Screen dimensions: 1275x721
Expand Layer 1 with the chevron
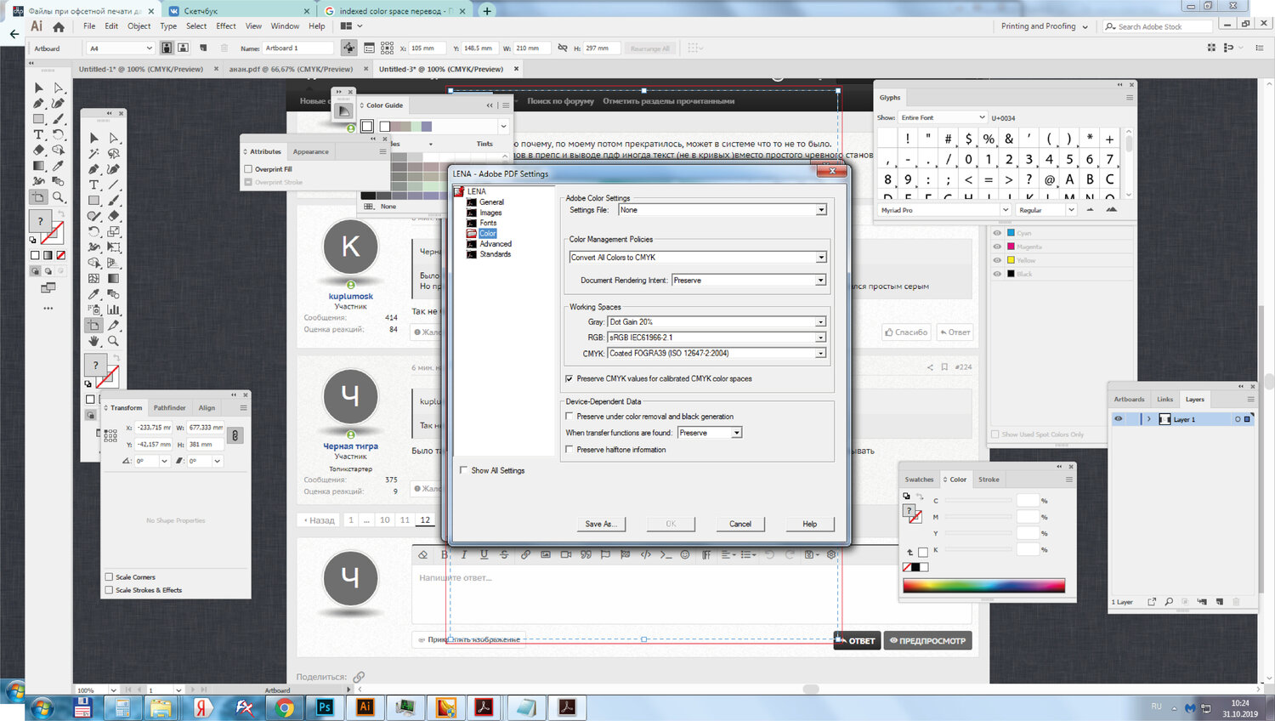coord(1148,419)
